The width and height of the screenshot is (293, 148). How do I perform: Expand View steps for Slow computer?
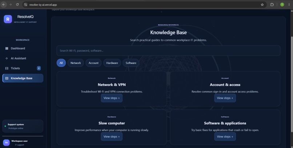click(112, 137)
